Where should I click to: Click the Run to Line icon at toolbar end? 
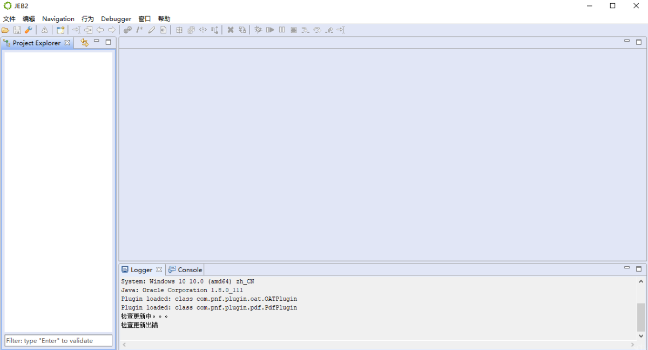coord(341,30)
